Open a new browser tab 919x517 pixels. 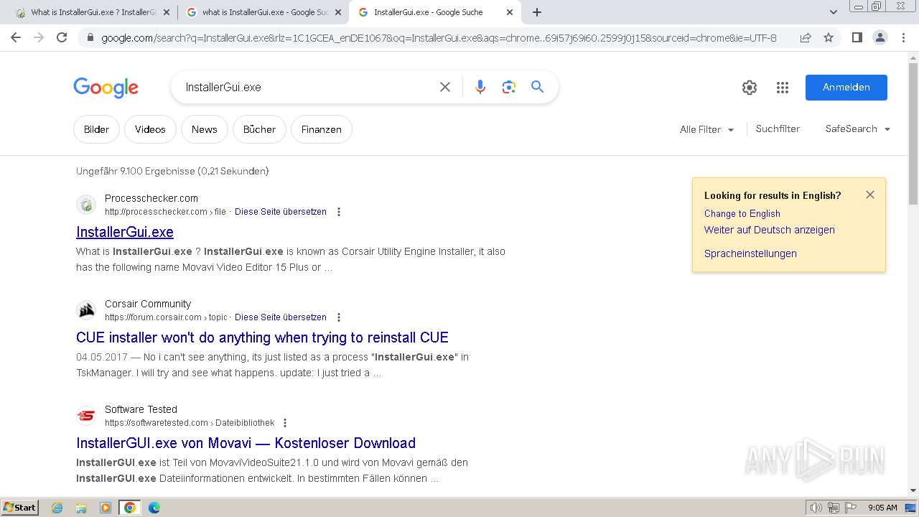coord(537,12)
